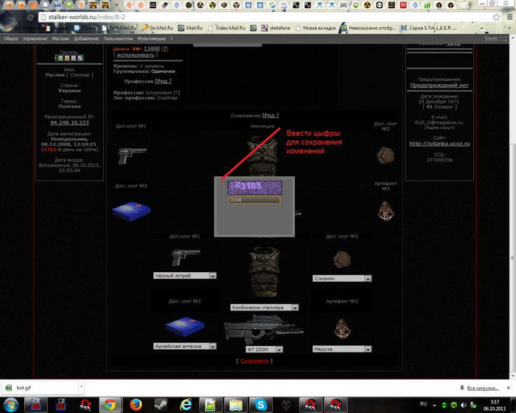516x413 pixels.
Task: Open the Общее admin menu
Action: pyautogui.click(x=11, y=38)
